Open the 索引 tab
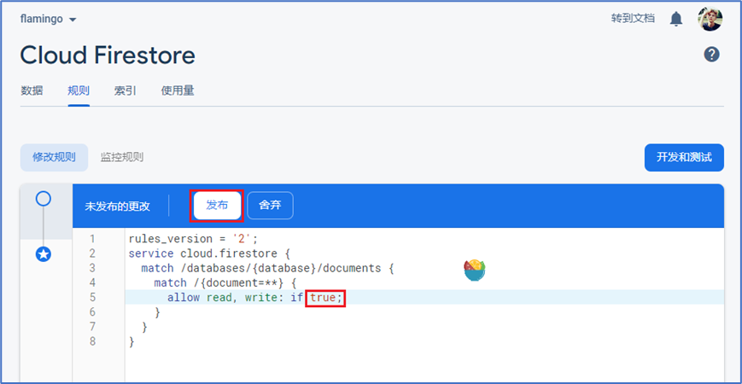 pos(126,90)
